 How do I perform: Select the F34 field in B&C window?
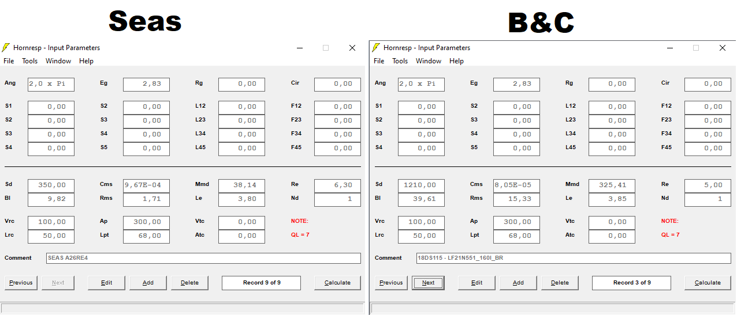coord(708,135)
